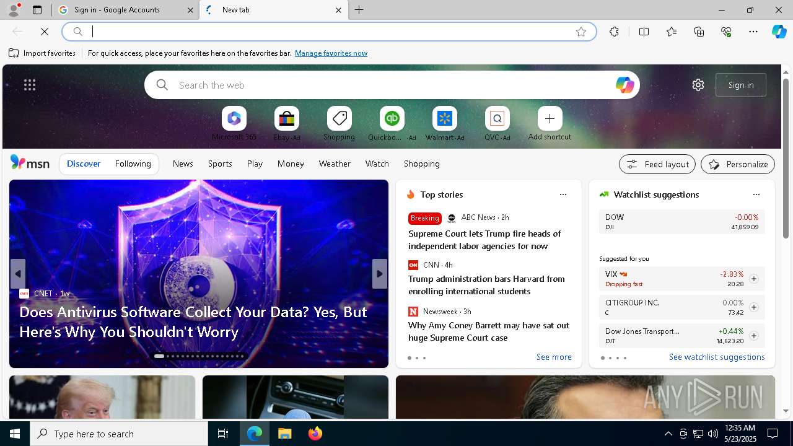Open Copilot sidebar icon
This screenshot has width=793, height=446.
point(779,32)
